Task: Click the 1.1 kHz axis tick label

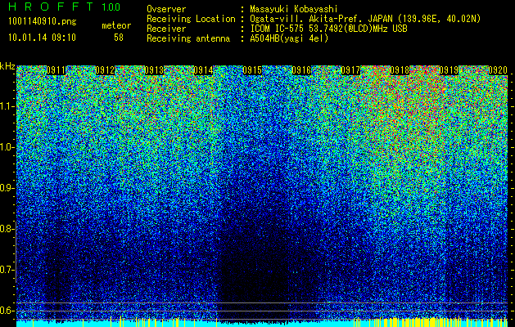Action: pos(7,106)
